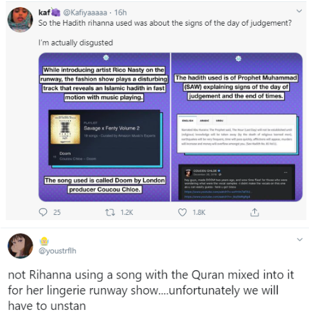Click the reply speech bubble icon
309x315 pixels.
coord(43,212)
